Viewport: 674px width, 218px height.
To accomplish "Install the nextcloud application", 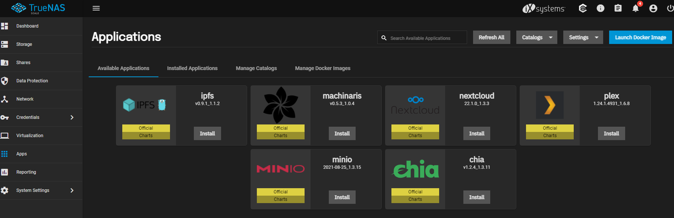I will coord(477,133).
